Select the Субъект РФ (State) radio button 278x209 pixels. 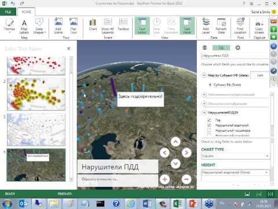pos(210,85)
